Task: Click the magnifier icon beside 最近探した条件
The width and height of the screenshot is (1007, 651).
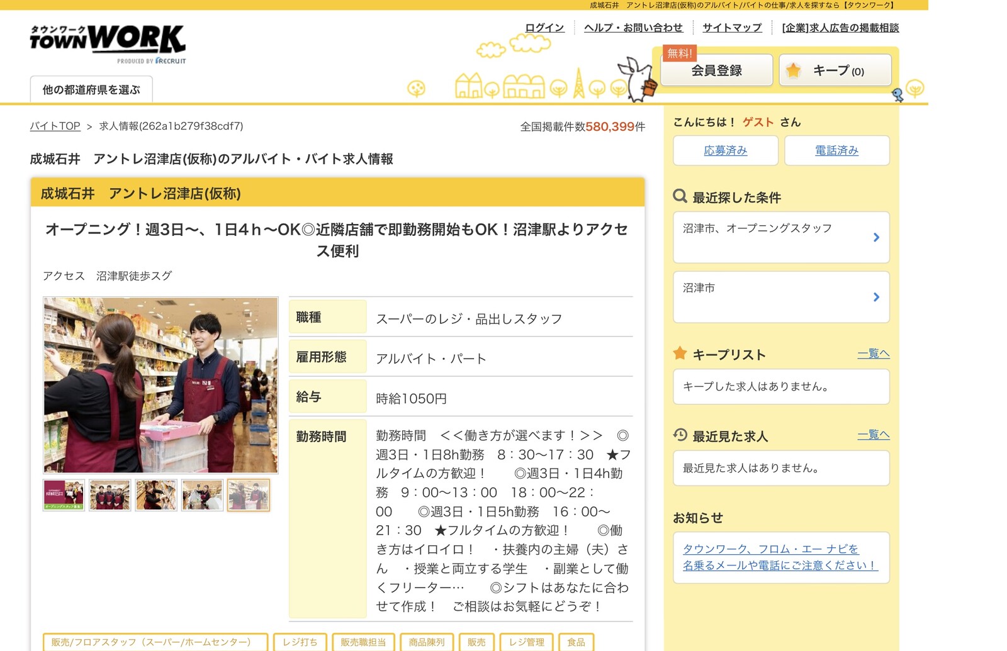Action: (x=680, y=196)
